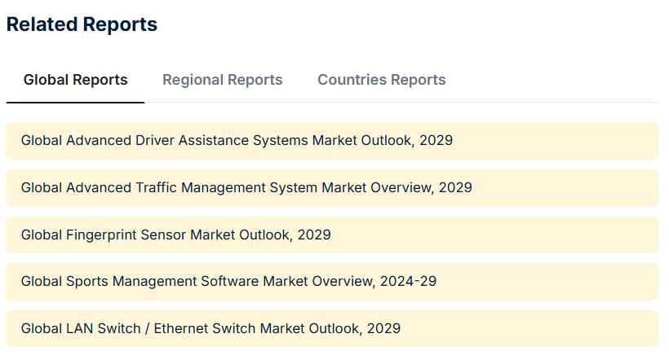Screen dimensions: 669x360
Task: Open Advanced Traffic Management System Market Overview
Action: [246, 188]
